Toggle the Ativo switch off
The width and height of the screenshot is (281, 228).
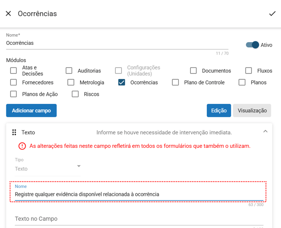pos(252,45)
